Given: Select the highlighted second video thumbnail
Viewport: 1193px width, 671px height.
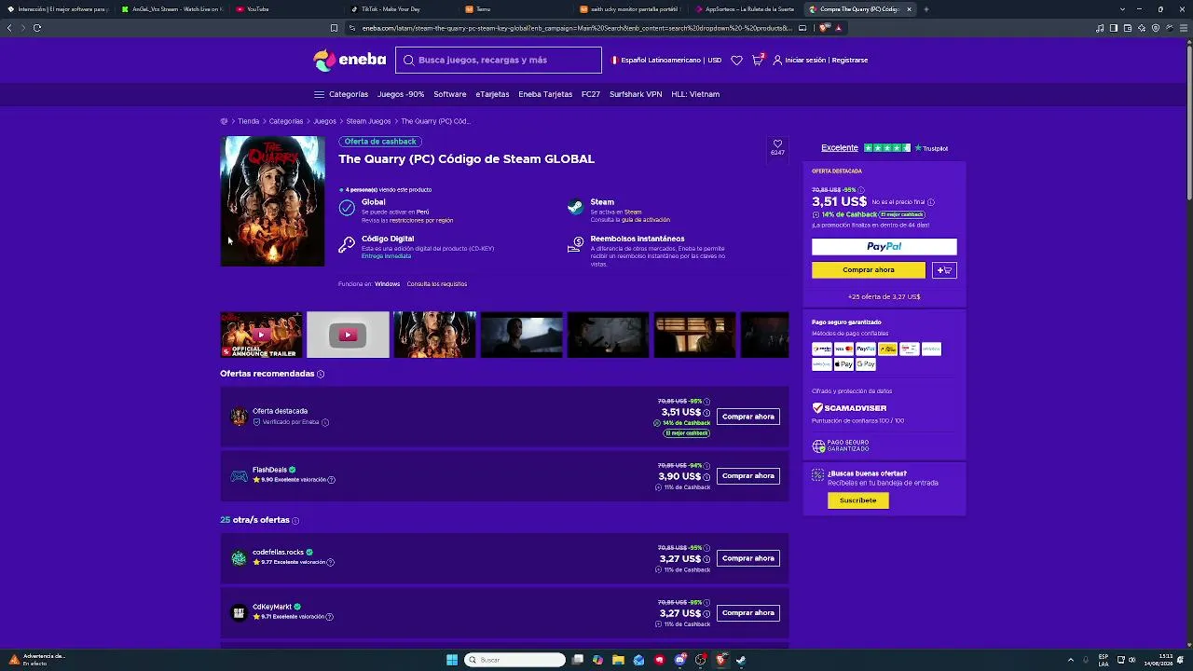Looking at the screenshot, I should (348, 335).
